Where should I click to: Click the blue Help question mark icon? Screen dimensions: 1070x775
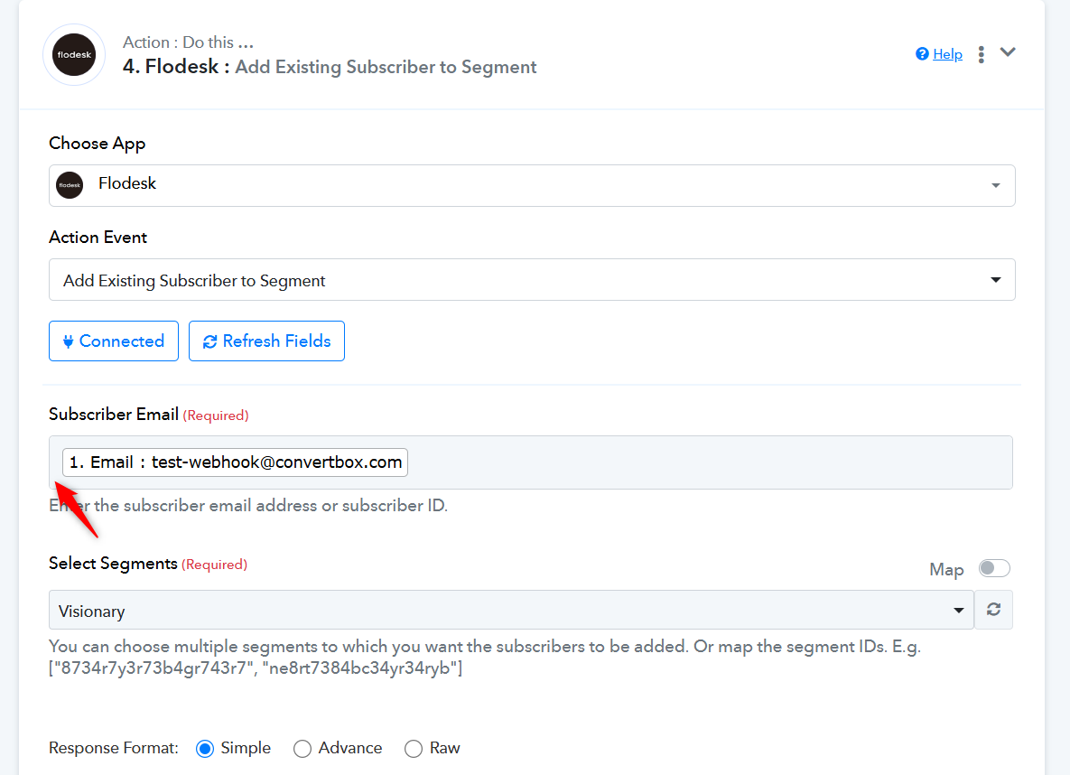(x=922, y=54)
